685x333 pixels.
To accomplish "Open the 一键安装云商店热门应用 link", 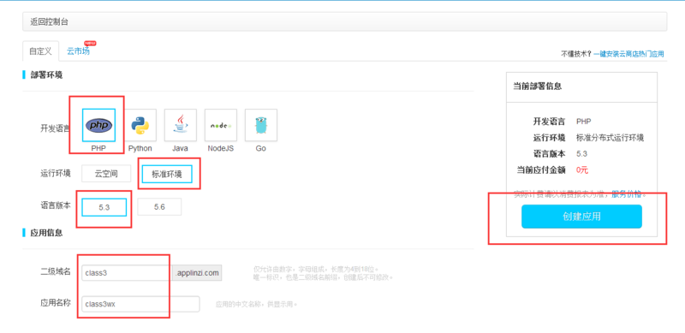I will click(628, 54).
